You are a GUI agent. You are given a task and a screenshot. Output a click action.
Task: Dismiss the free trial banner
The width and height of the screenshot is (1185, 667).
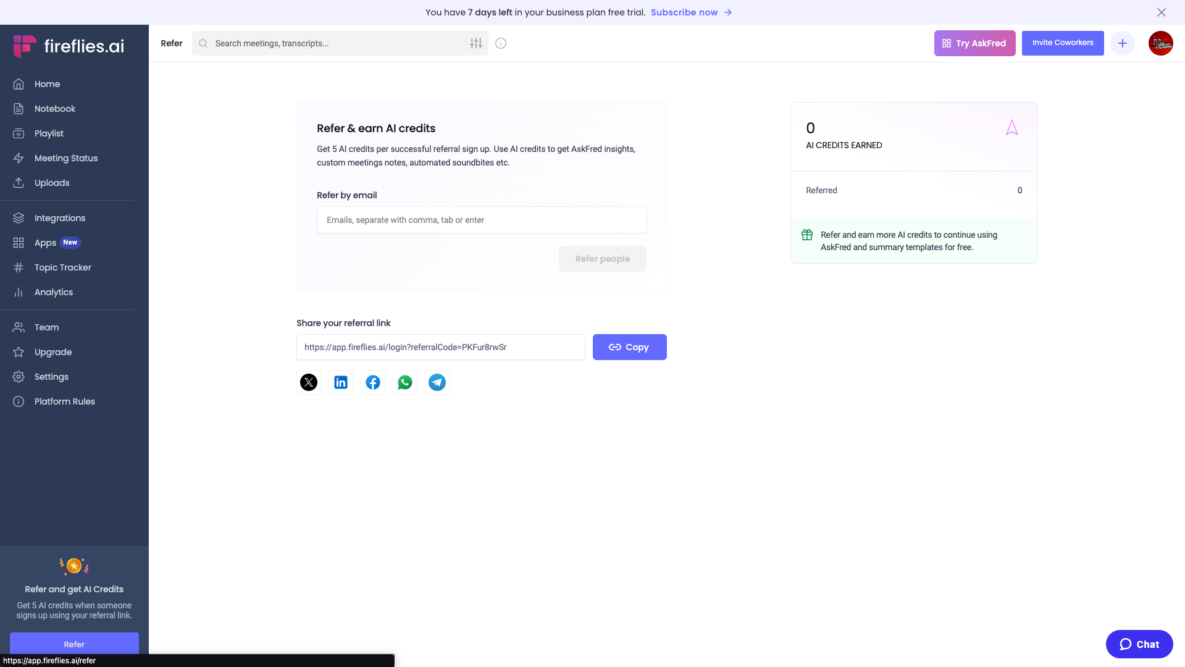pos(1161,12)
